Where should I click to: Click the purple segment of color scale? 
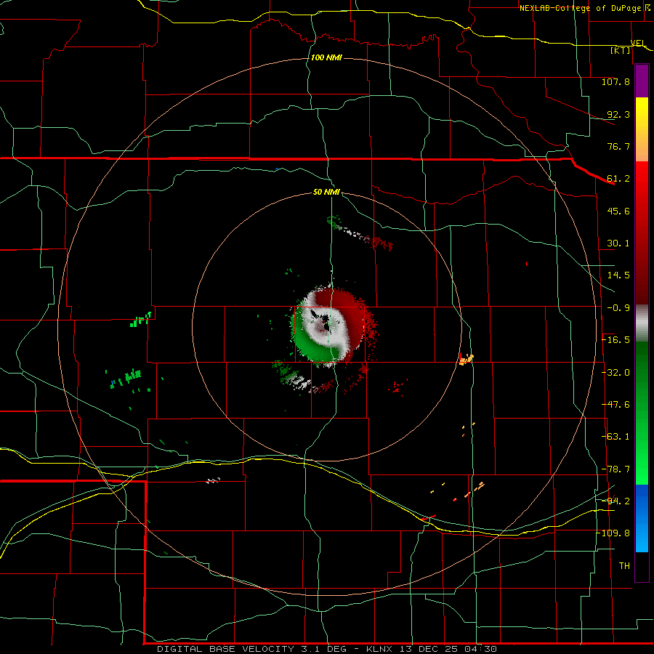tap(642, 81)
